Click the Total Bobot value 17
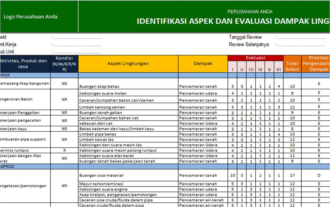 [292, 175]
